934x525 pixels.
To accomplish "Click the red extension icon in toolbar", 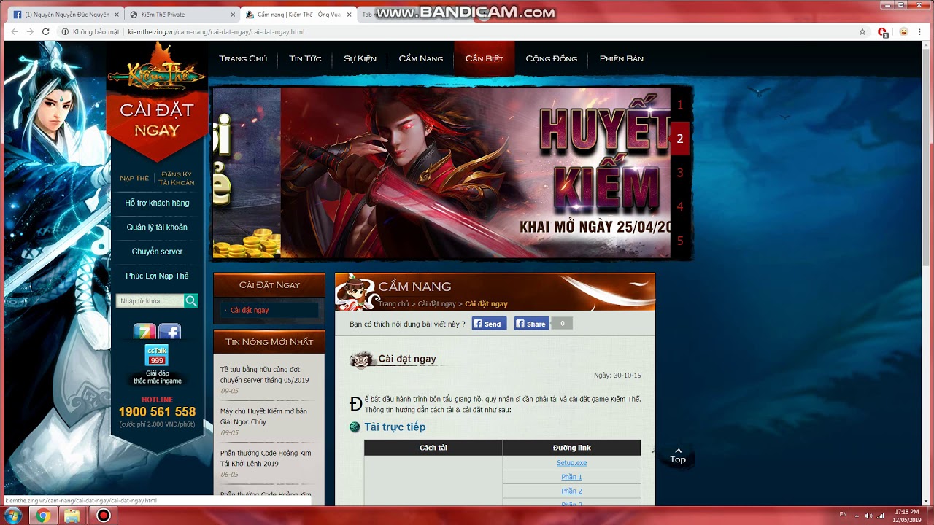I will pos(883,32).
